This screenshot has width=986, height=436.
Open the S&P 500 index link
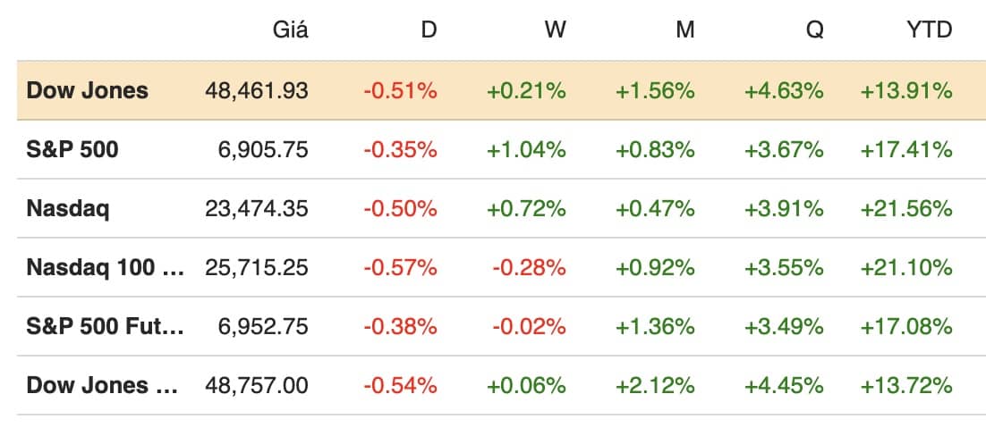tap(72, 149)
